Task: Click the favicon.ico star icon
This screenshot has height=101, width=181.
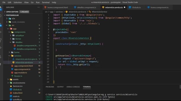Action: (x=11, y=86)
